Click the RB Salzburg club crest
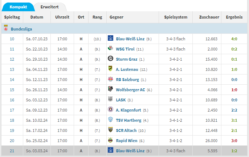 click(x=111, y=79)
